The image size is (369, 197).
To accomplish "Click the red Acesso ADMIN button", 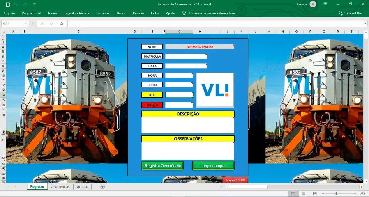I will coord(235,180).
